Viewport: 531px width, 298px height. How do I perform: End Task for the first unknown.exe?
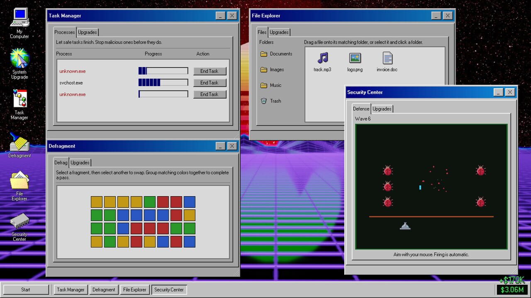point(209,71)
